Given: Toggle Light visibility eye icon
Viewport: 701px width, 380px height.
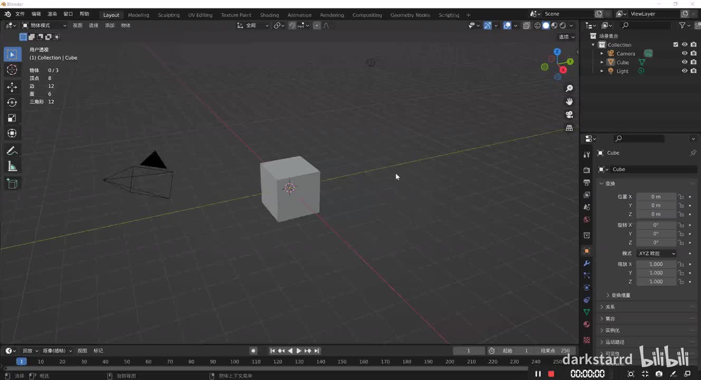Looking at the screenshot, I should point(685,71).
